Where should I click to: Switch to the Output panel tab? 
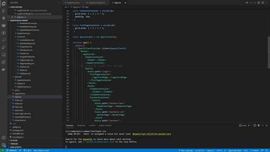[92, 126]
